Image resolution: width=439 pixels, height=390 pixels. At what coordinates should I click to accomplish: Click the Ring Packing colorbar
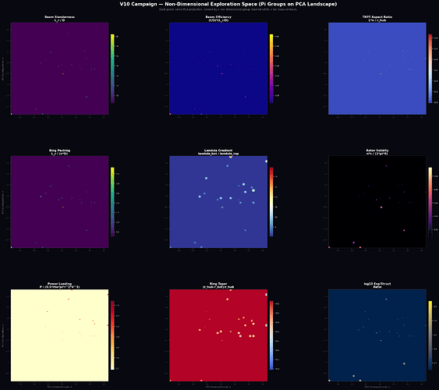(112, 202)
